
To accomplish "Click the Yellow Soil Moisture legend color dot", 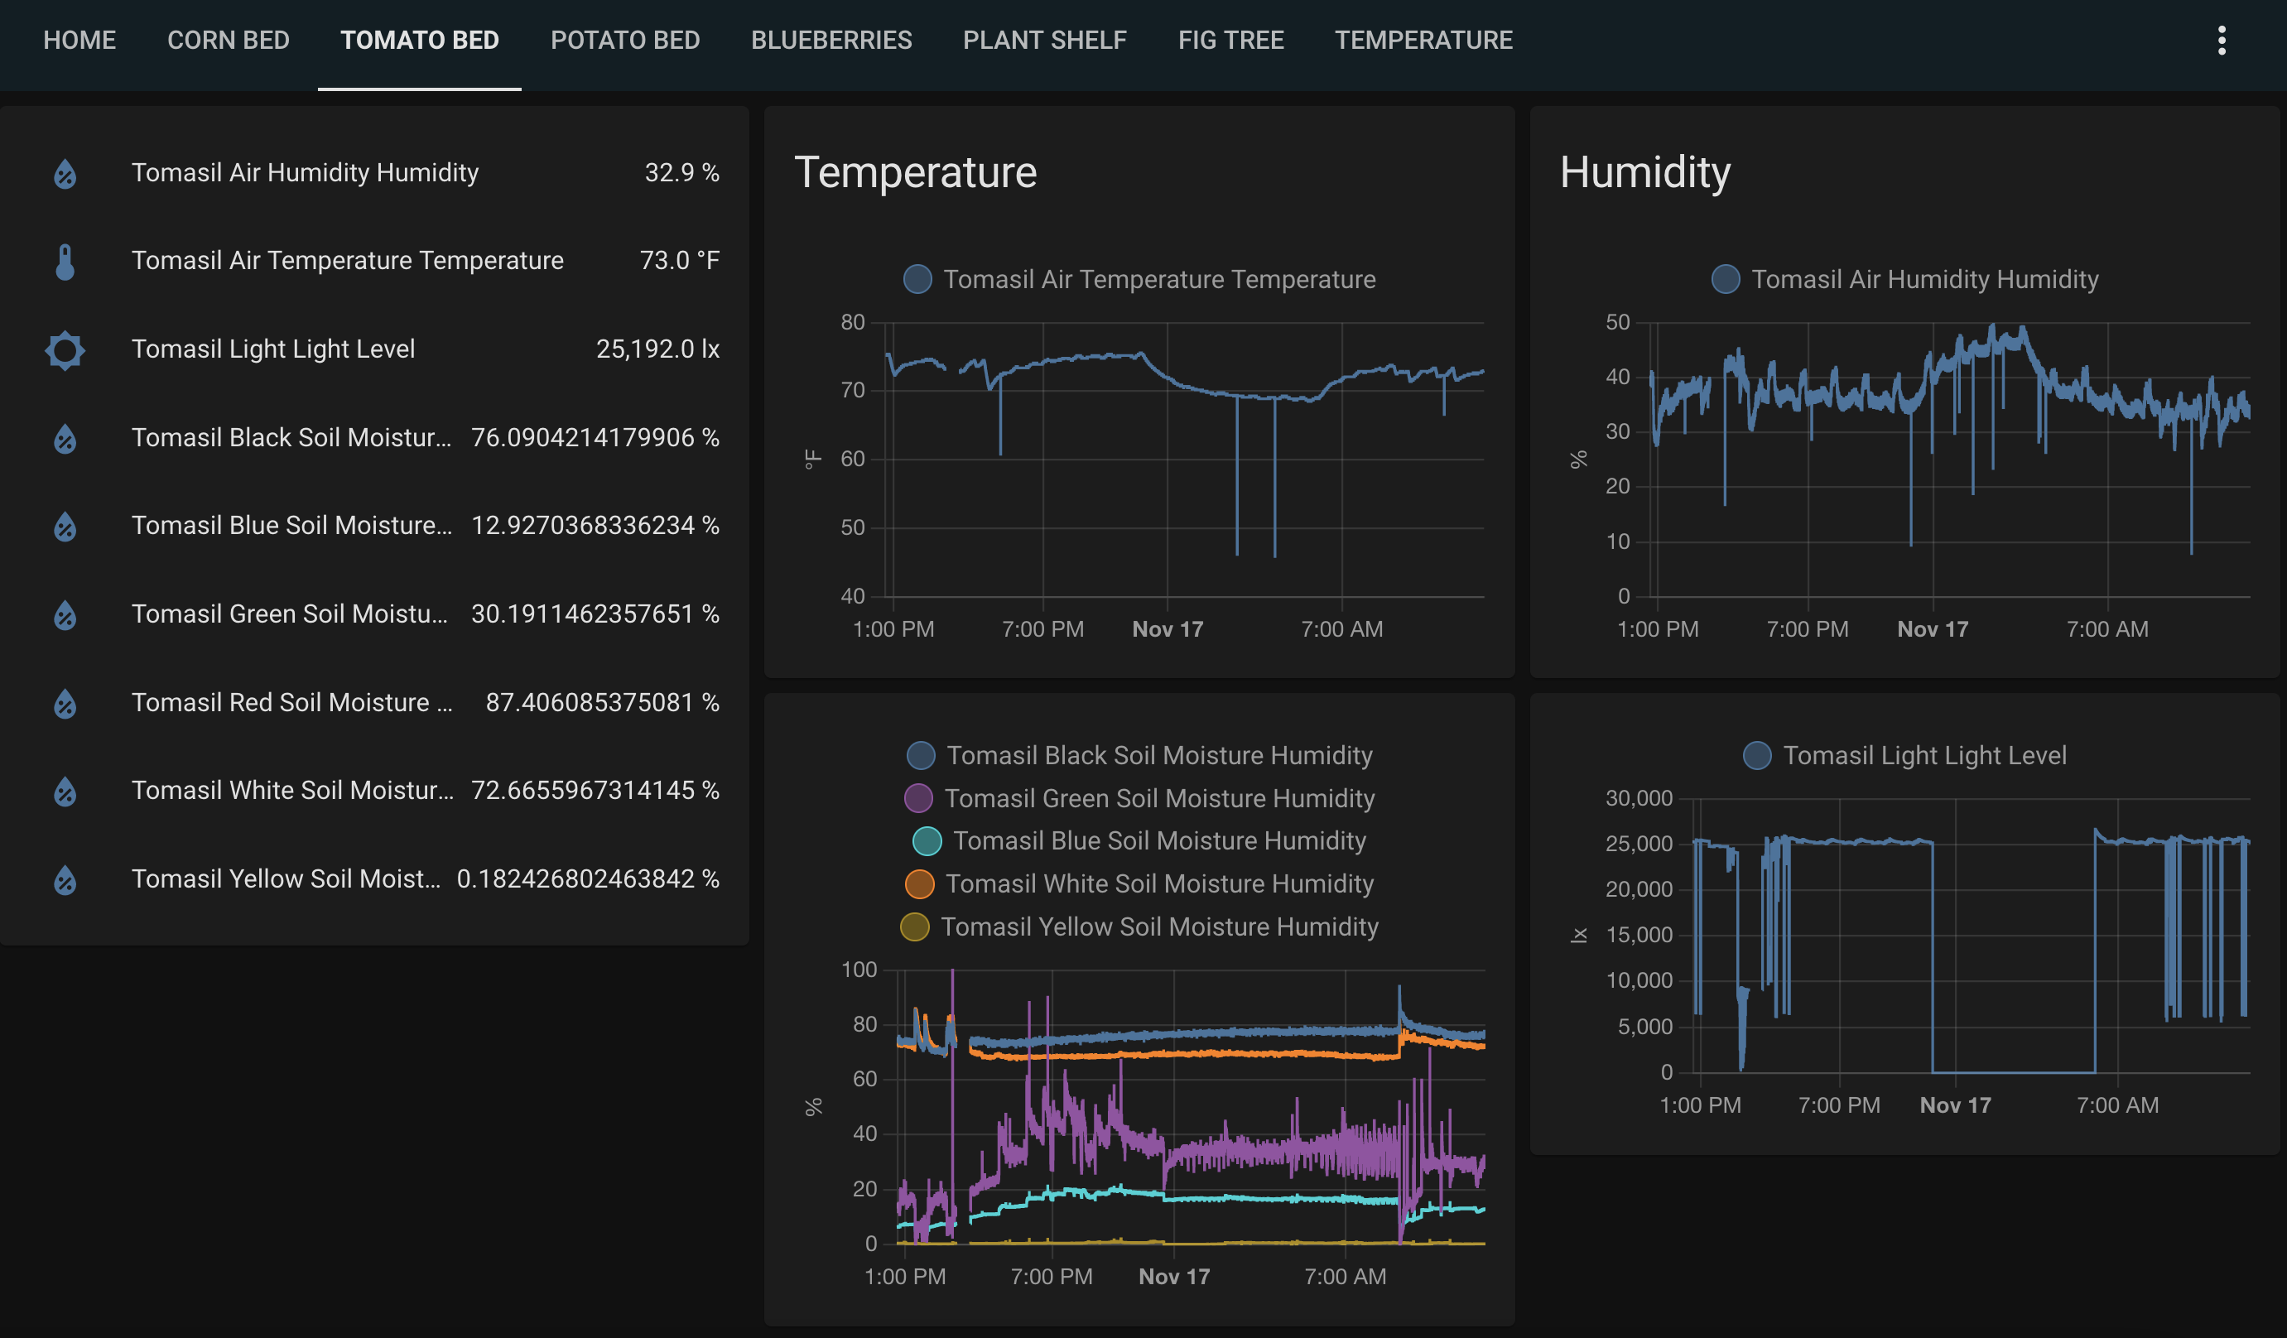I will click(914, 926).
